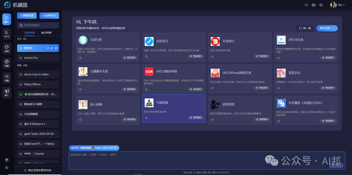Screen dimensions: 352x175
Task: Open the Sky user account dropdown
Action: pos(338,5)
